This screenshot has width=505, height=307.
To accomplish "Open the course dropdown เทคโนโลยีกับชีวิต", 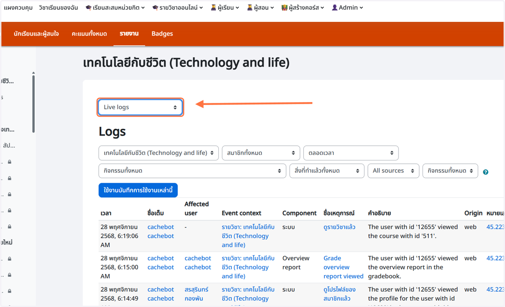I will coord(159,153).
